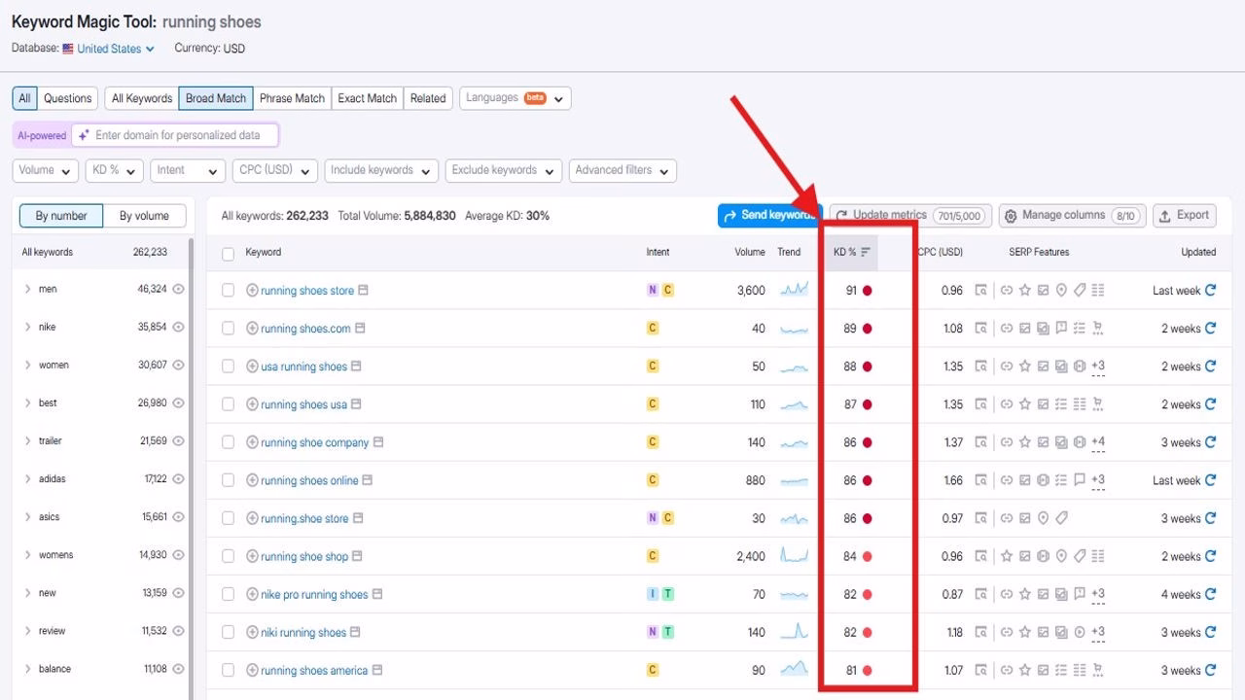1245x700 pixels.
Task: Click refresh icon for running shoes store row
Action: point(1210,290)
